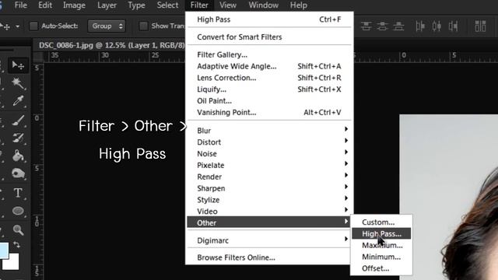Expand the Video submenu
Screen dimensions: 498x280
point(269,211)
